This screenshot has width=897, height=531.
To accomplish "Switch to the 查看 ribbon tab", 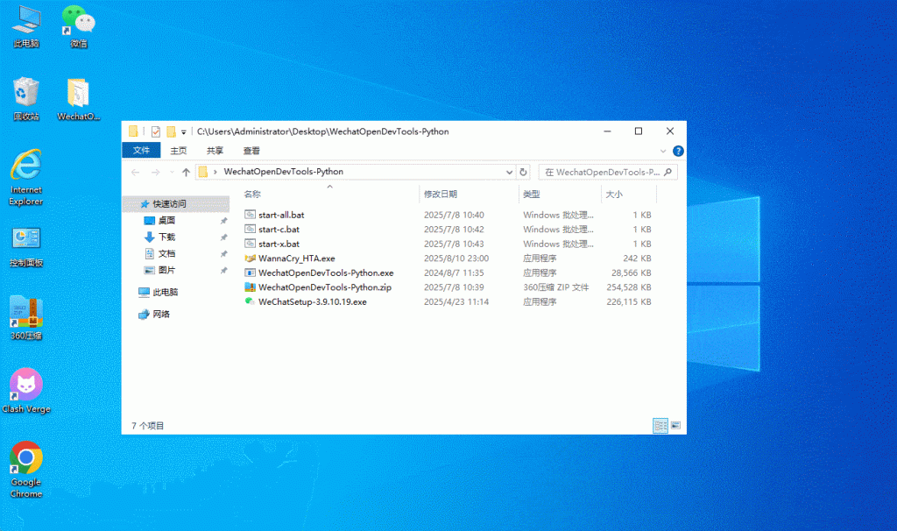I will pos(251,151).
